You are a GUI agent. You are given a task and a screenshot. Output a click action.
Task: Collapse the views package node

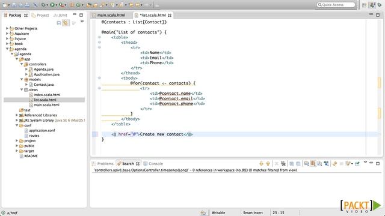[22, 89]
